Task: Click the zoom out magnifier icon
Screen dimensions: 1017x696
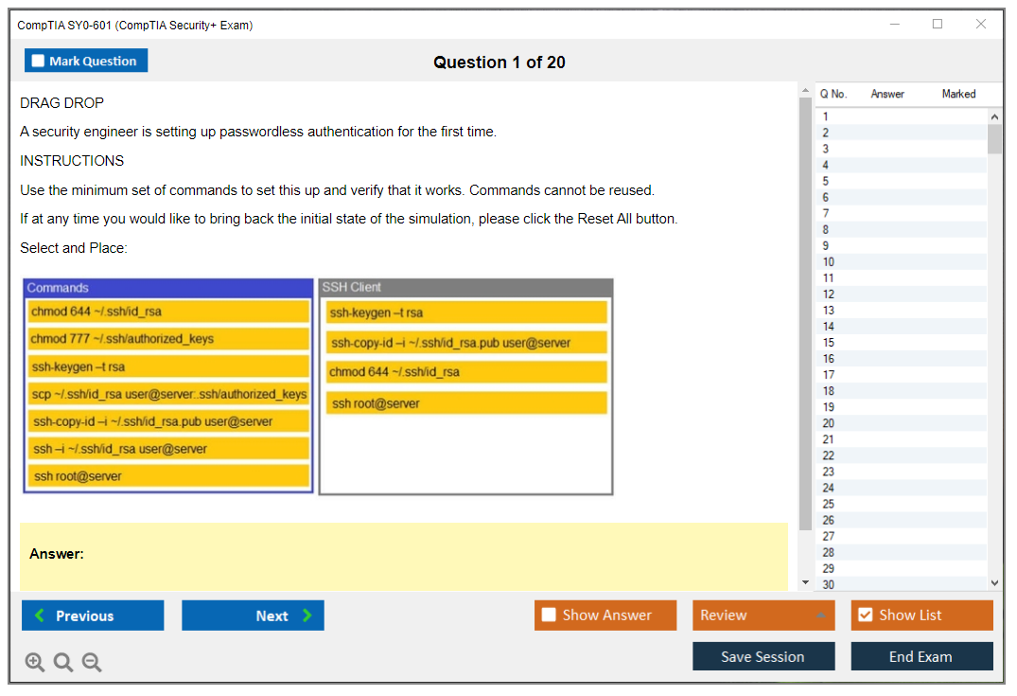Action: [92, 662]
